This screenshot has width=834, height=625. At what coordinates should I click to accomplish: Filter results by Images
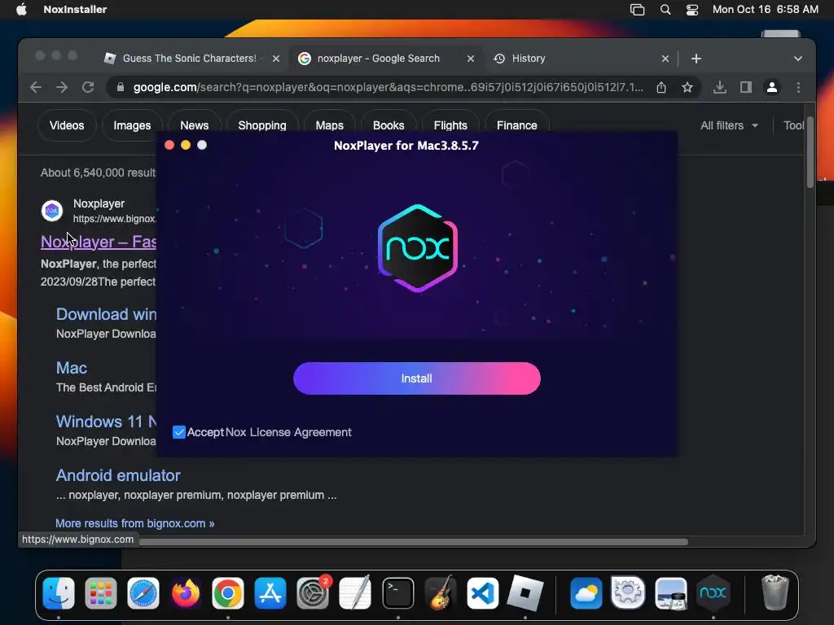pos(132,125)
